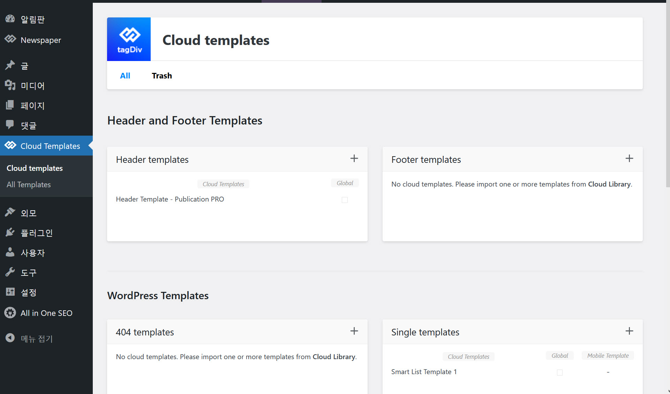The image size is (670, 394).
Task: Toggle Global checkbox for Header Template Publication PRO
Action: pos(345,200)
